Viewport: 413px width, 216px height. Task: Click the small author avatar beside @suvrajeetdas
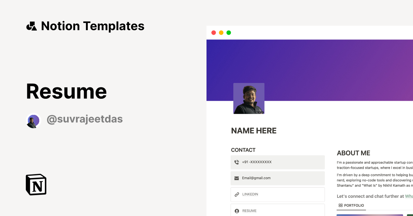click(33, 120)
